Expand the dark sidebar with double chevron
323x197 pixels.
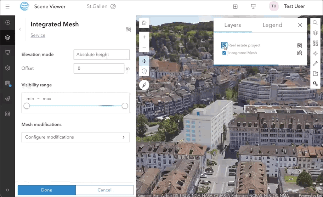[7, 190]
